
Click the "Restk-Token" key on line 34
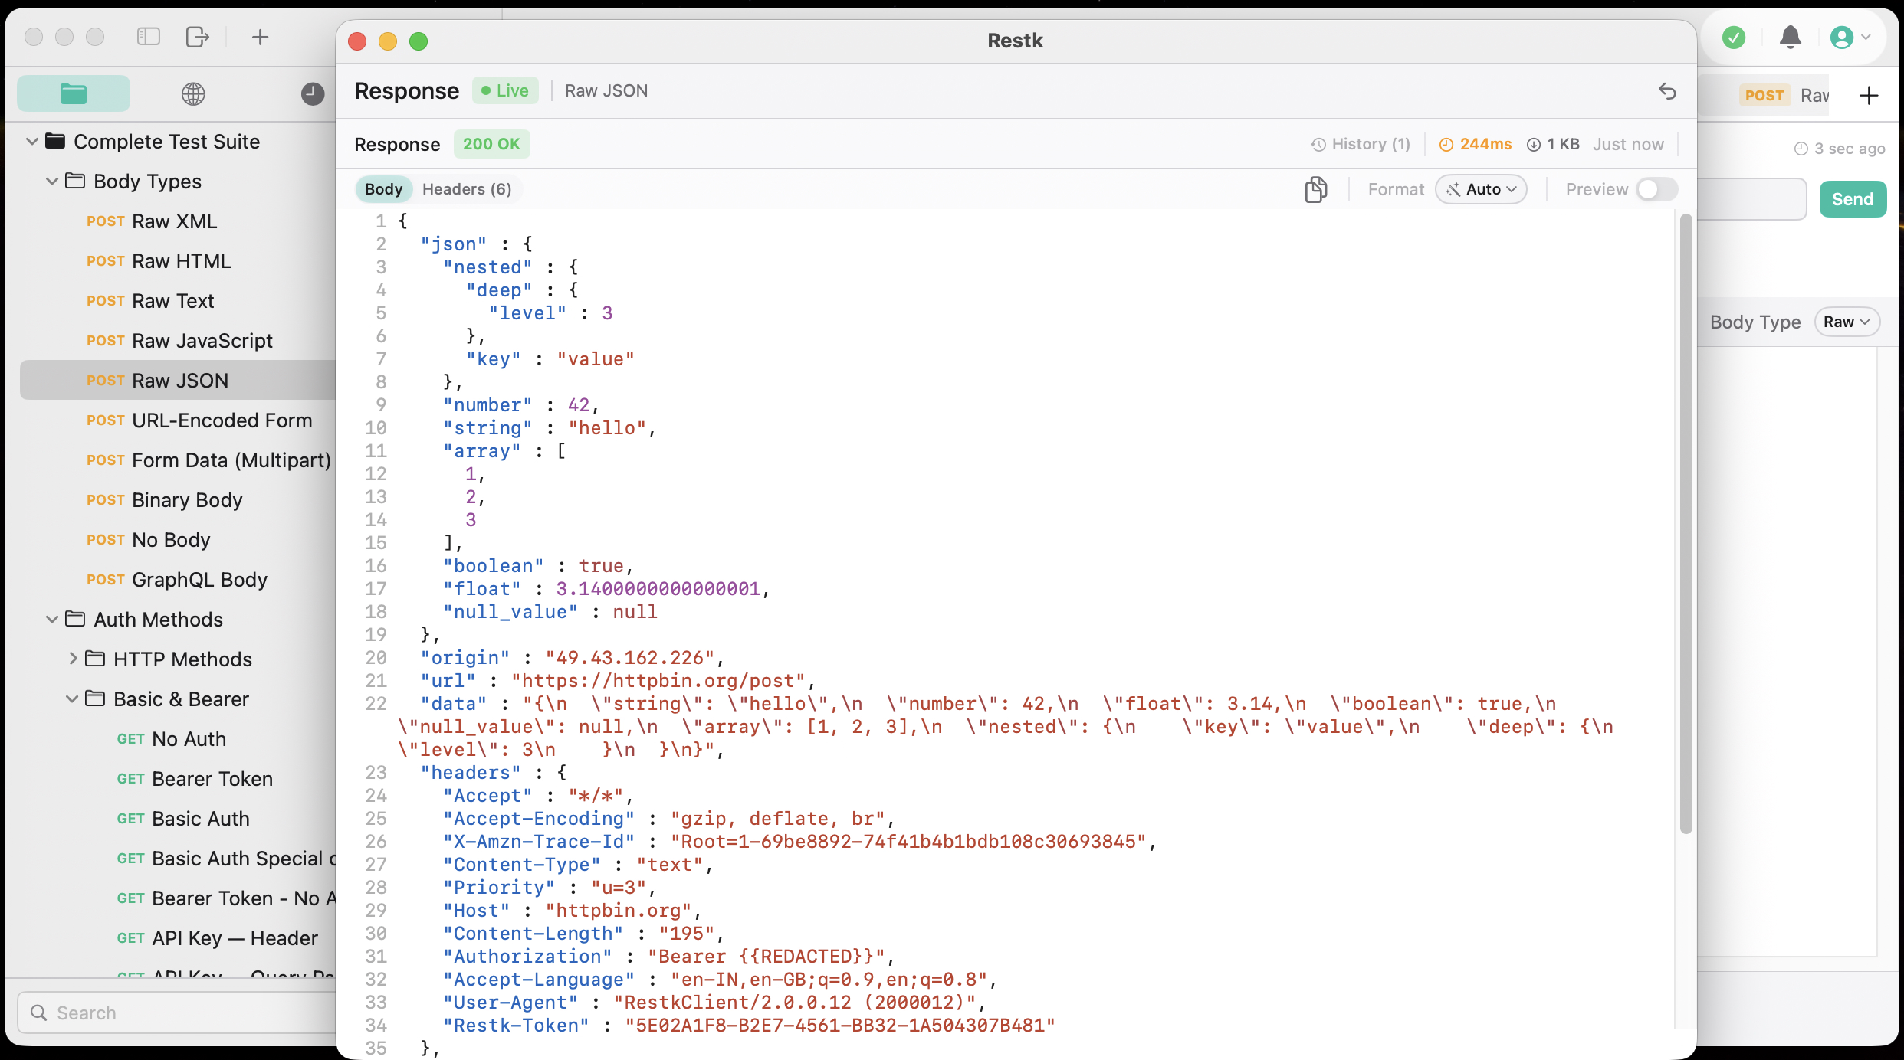516,1026
